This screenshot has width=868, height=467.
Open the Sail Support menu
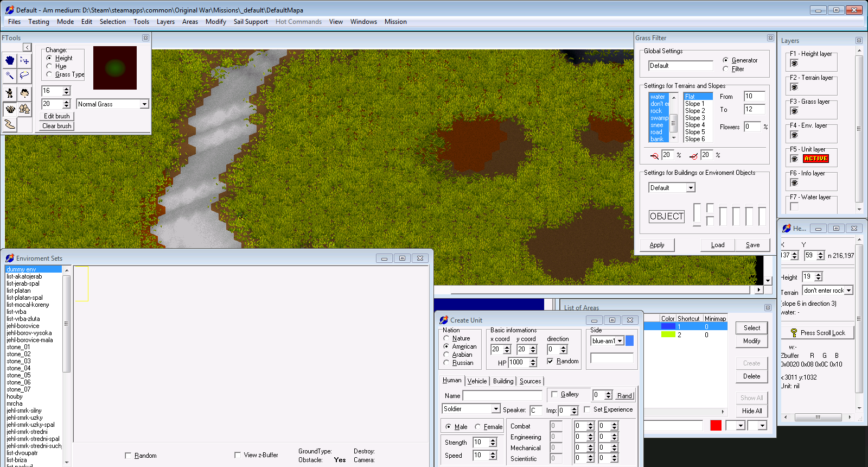(x=251, y=22)
